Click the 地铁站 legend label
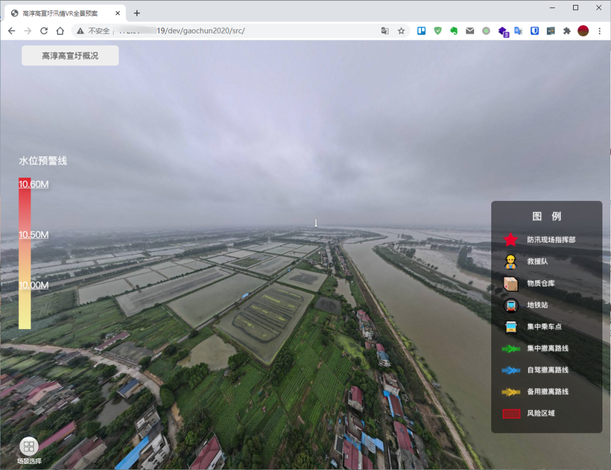The image size is (611, 470). (537, 305)
